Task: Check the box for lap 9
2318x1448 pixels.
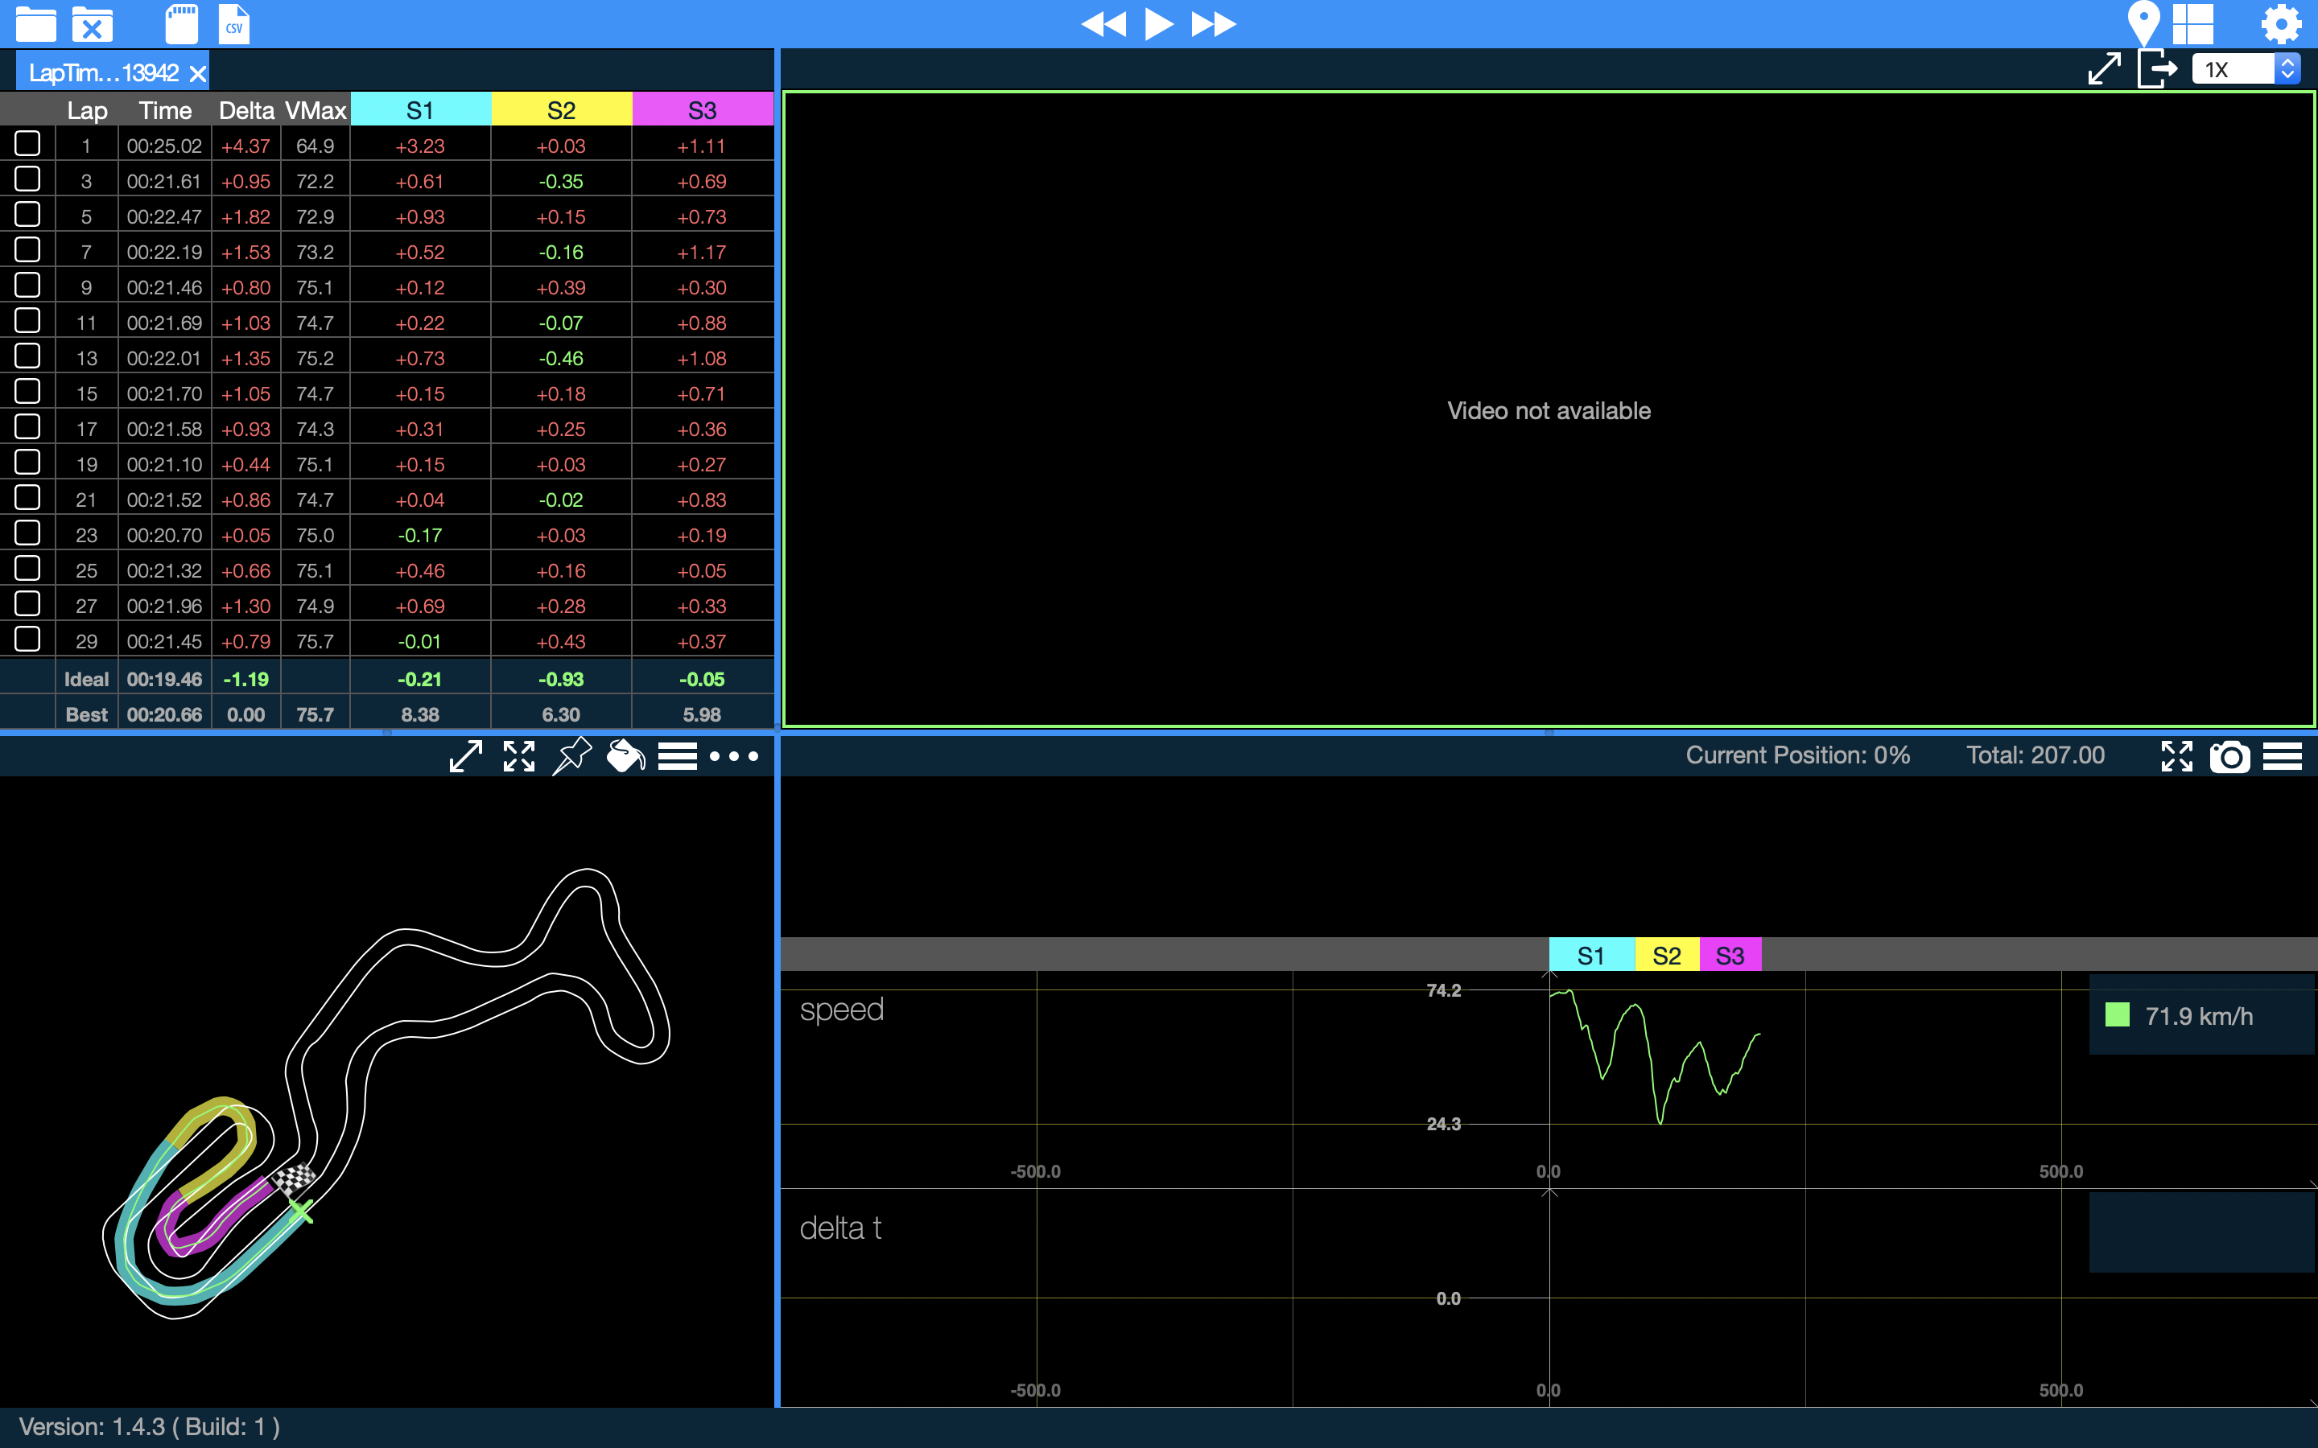Action: click(x=28, y=286)
